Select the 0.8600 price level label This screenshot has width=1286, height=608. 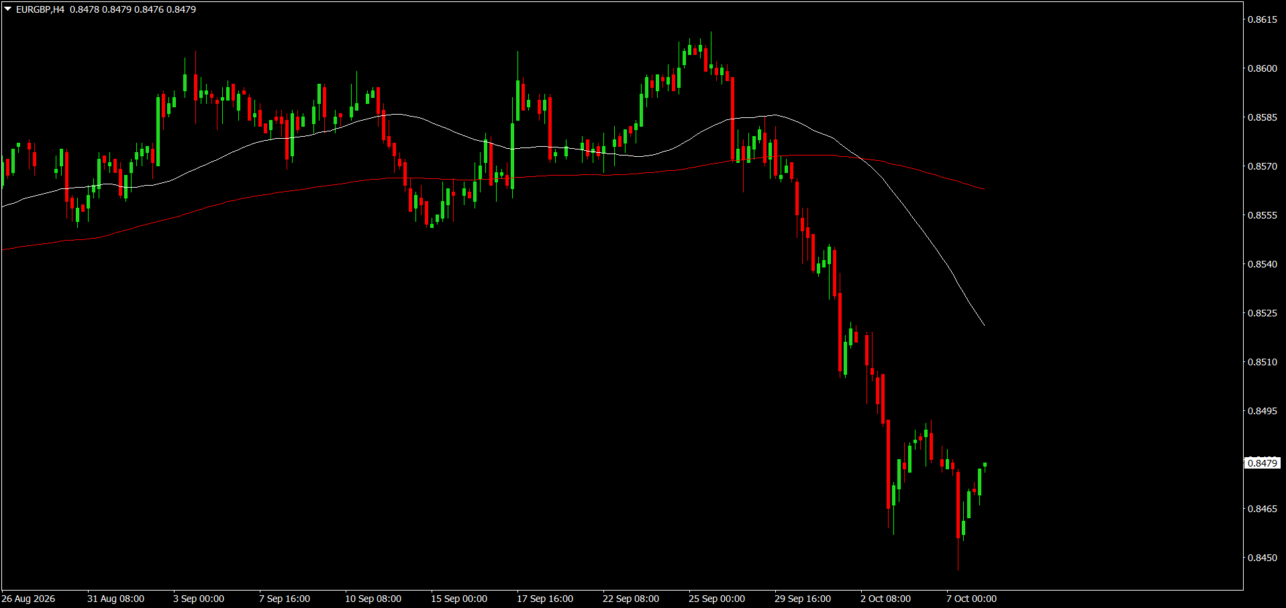[x=1263, y=68]
